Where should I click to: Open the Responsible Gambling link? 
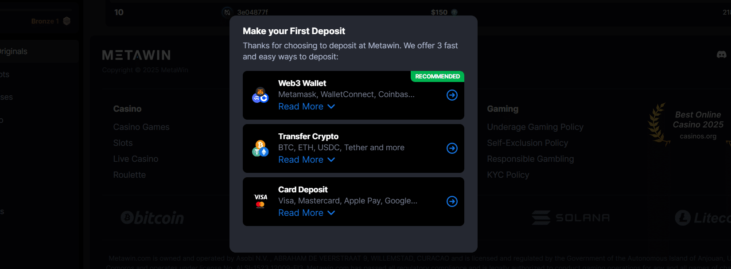pyautogui.click(x=530, y=159)
